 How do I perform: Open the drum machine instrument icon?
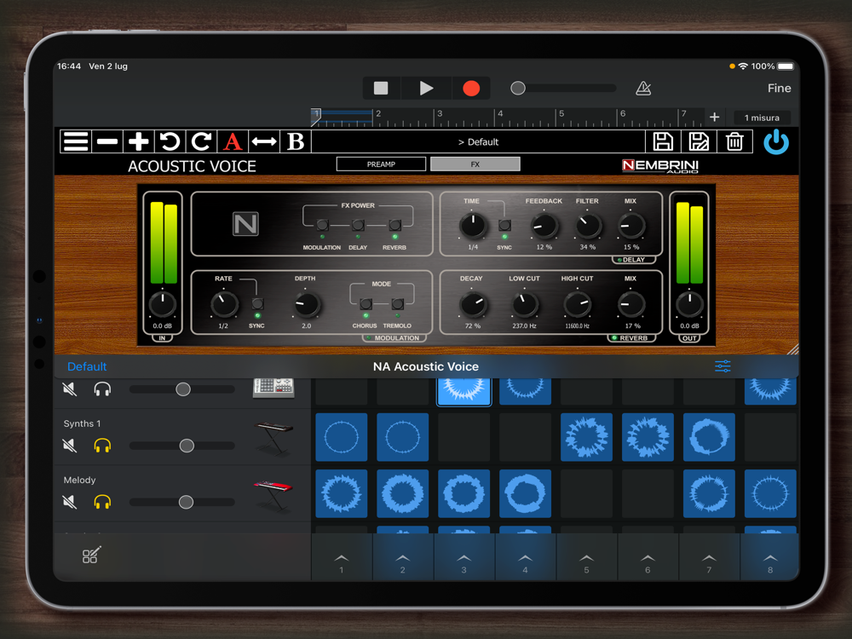273,388
